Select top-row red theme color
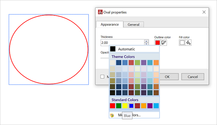 [131, 62]
